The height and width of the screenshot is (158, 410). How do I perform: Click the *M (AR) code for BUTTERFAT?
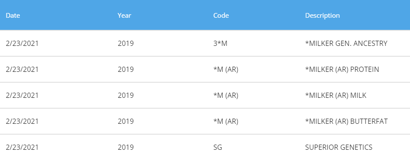point(226,121)
